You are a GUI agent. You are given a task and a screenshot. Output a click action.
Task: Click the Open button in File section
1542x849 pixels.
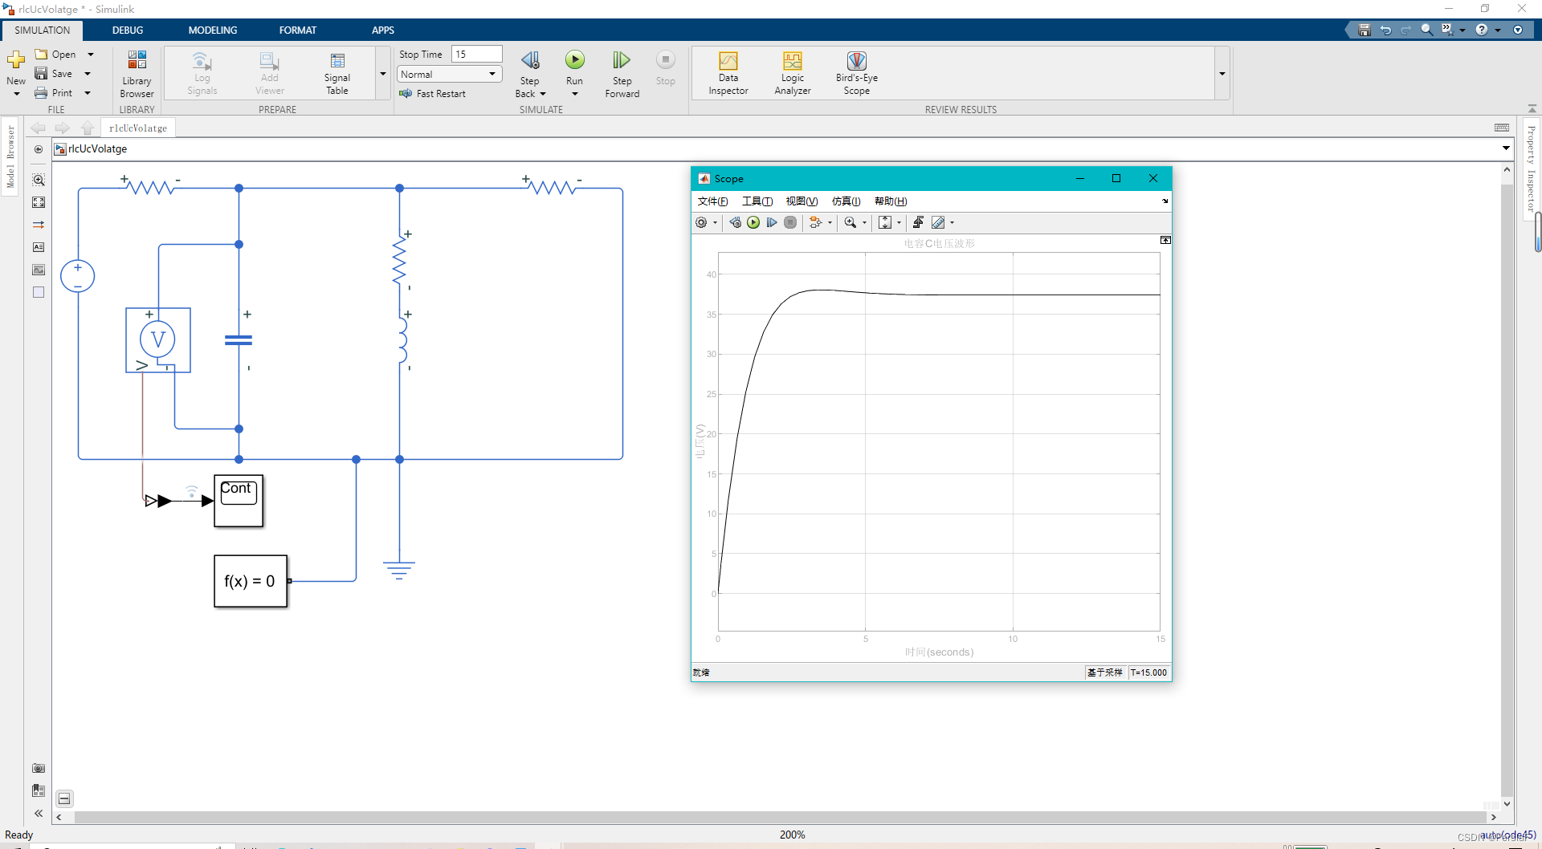point(55,55)
